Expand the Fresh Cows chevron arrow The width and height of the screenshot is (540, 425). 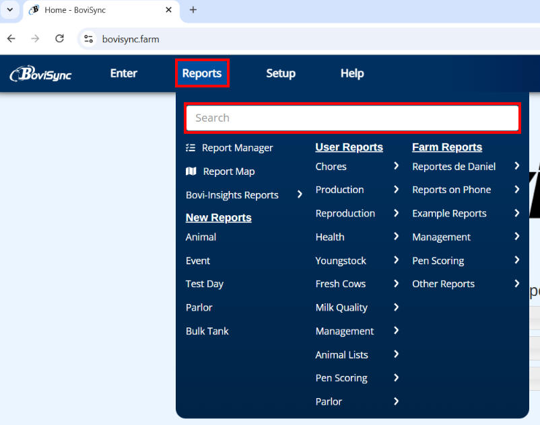tap(396, 284)
